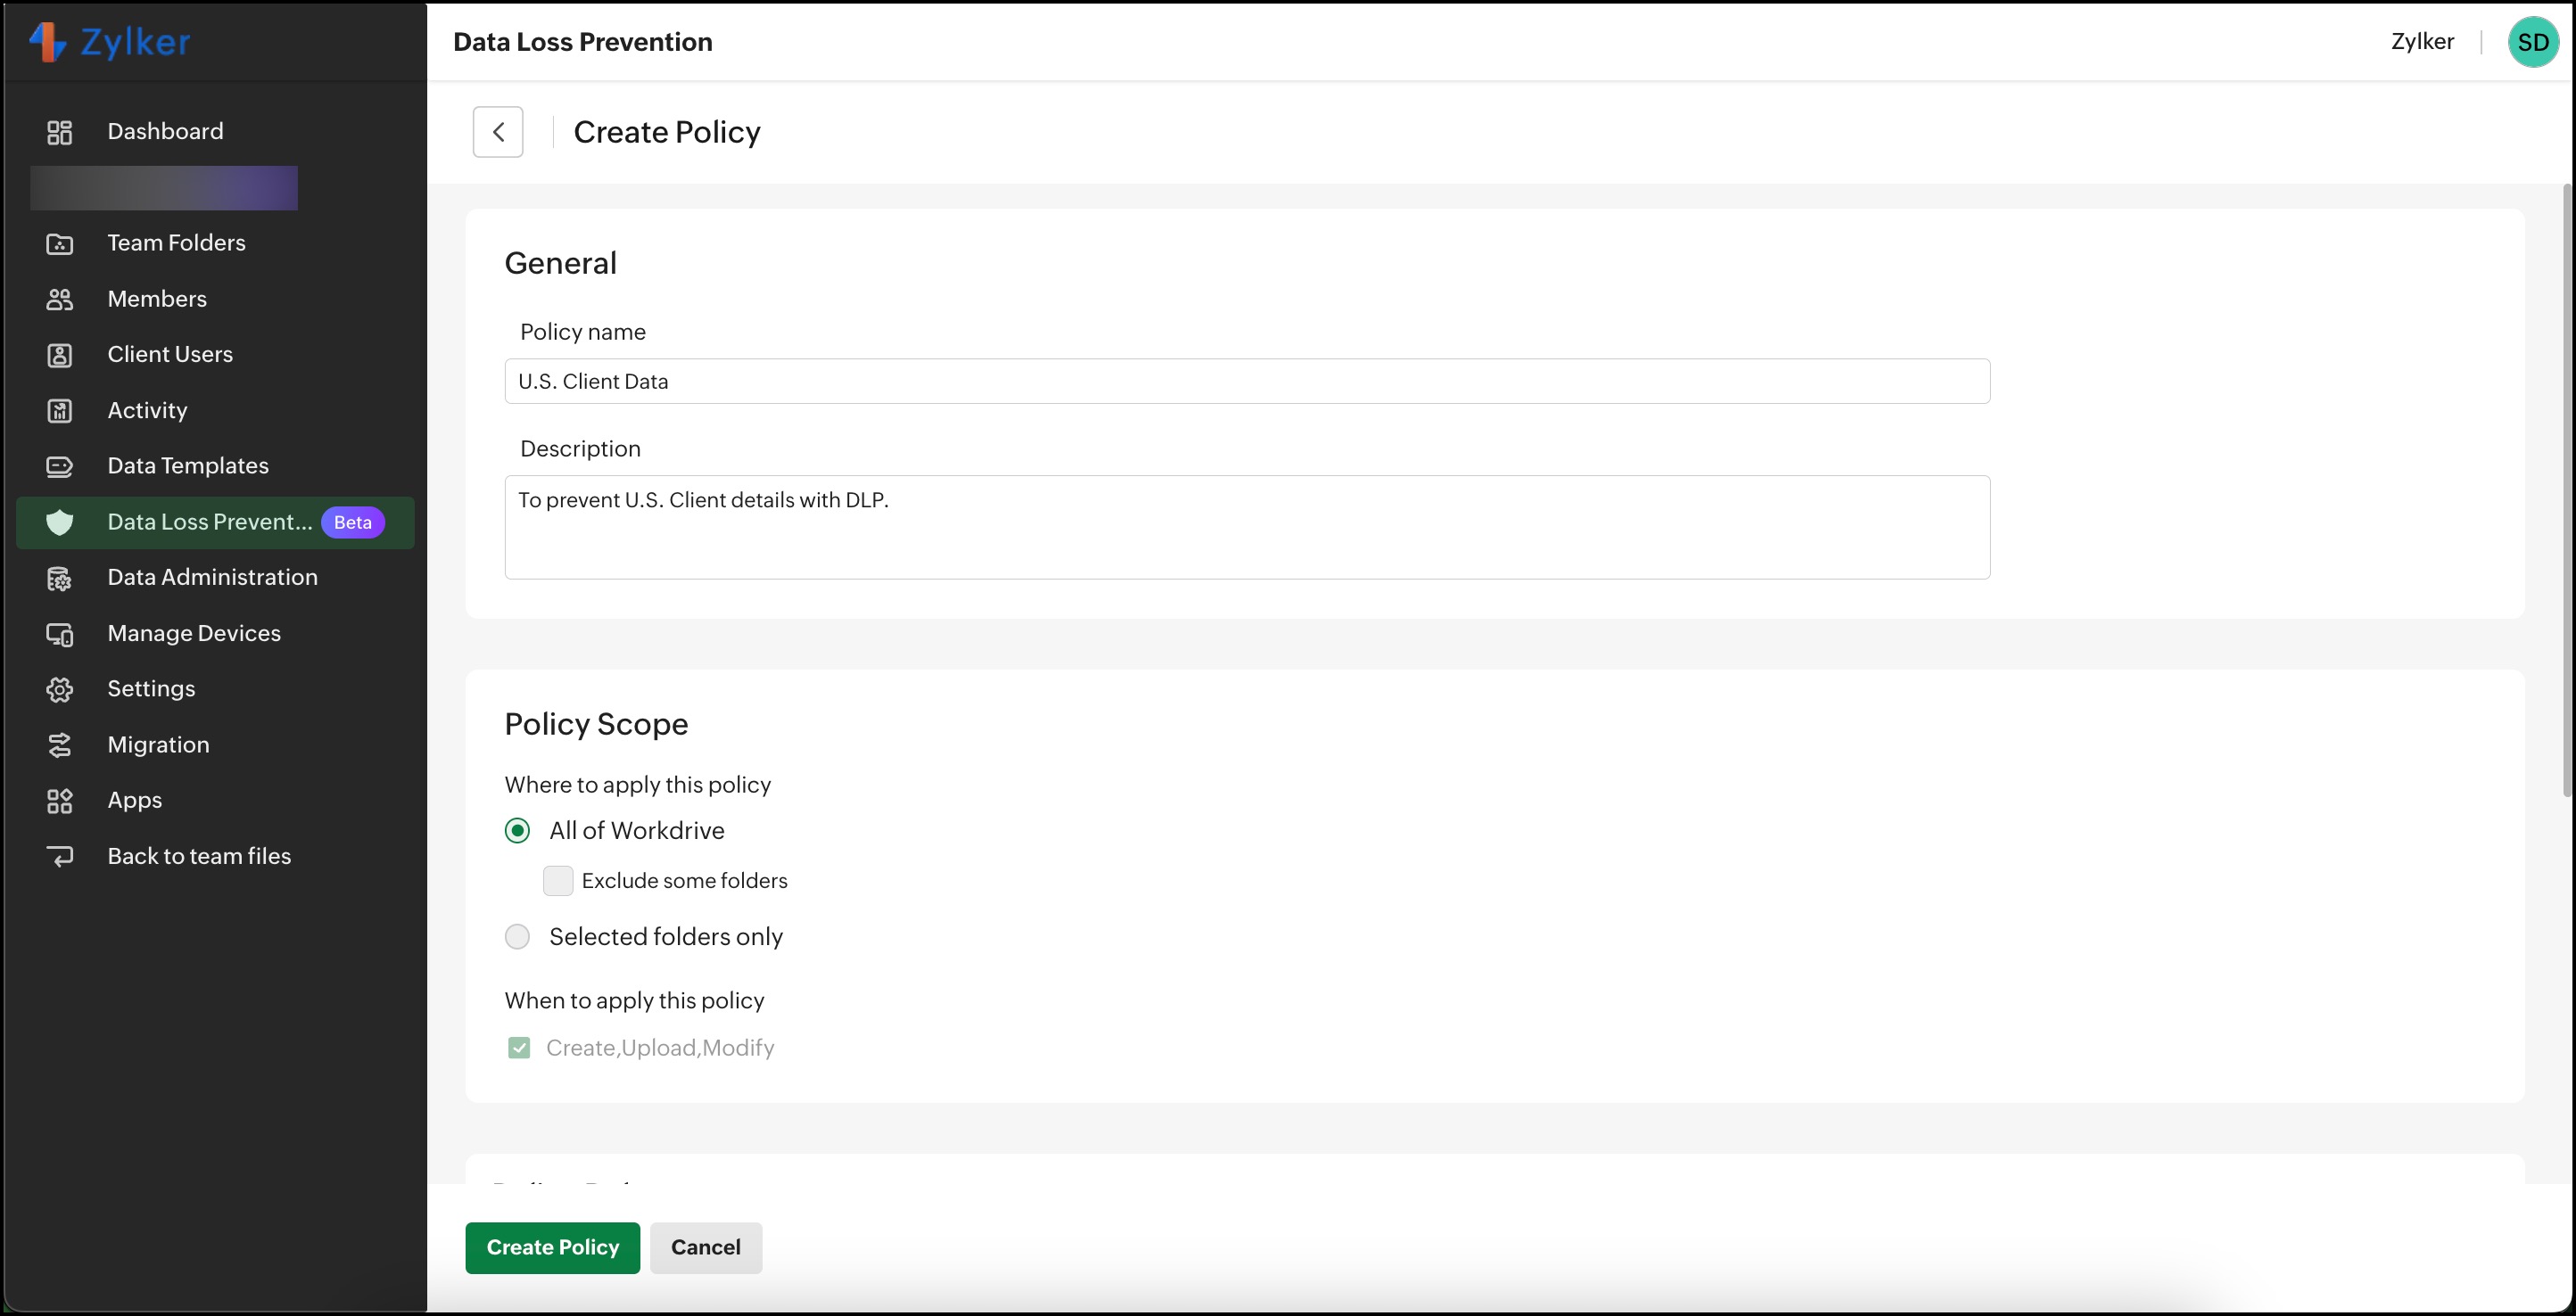Click the Data Templates icon

(x=60, y=465)
